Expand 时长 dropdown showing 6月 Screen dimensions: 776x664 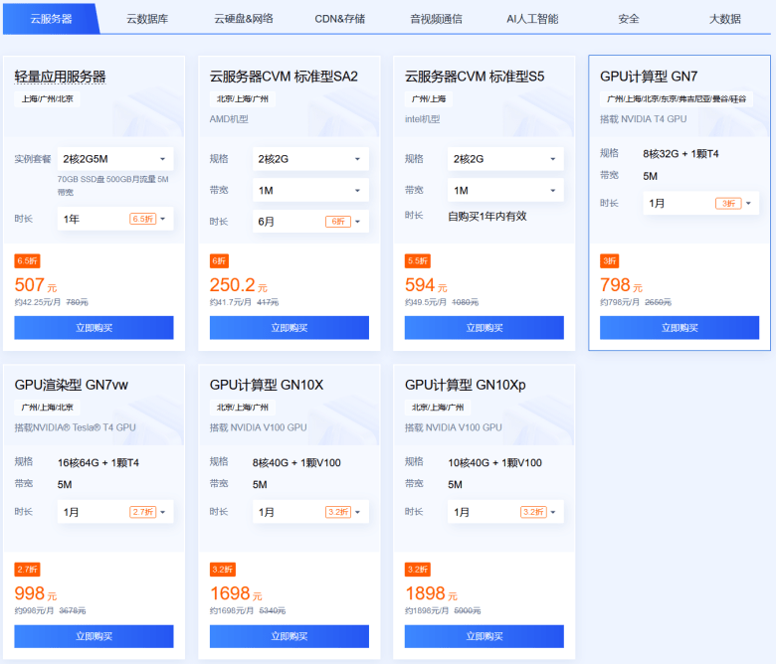pos(310,221)
